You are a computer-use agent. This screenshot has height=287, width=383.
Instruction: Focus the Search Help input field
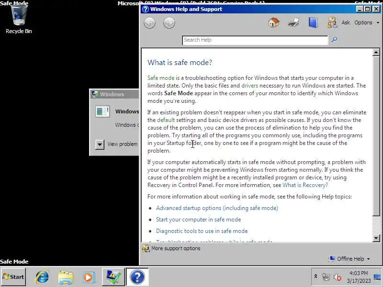click(x=255, y=40)
